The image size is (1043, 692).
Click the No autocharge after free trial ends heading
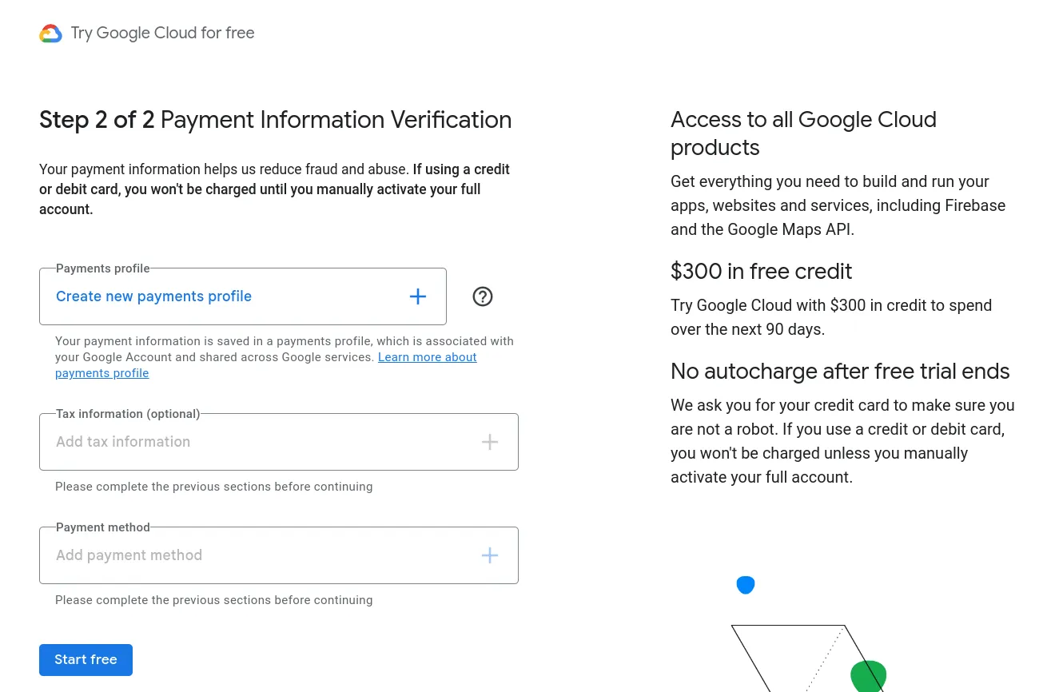840,372
